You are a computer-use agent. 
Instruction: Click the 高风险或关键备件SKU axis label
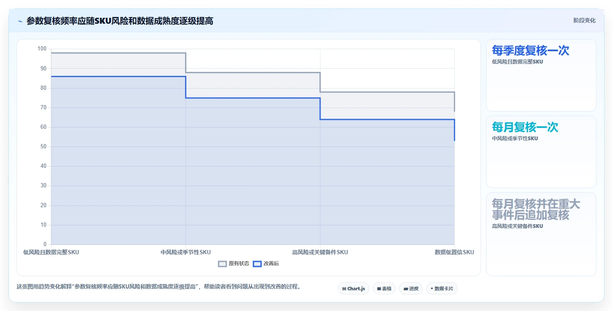point(320,252)
